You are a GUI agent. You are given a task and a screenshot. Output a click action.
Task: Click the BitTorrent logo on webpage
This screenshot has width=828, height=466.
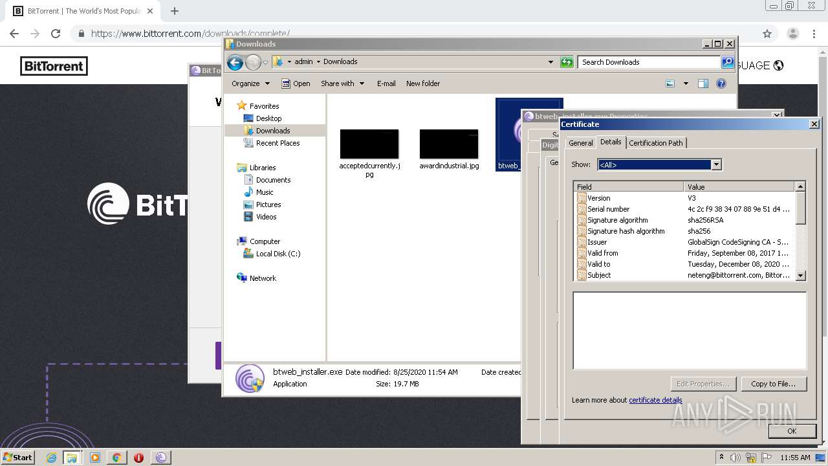(x=54, y=66)
